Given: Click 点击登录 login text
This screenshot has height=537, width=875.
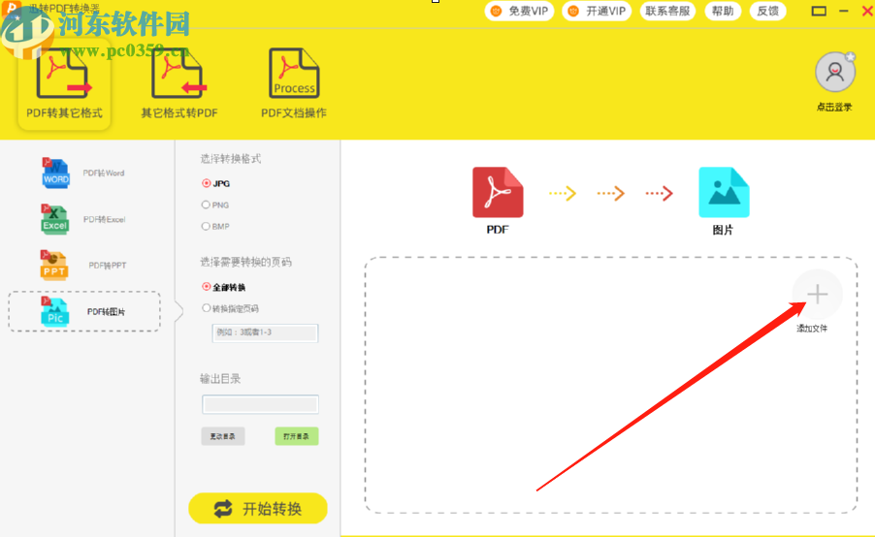Looking at the screenshot, I should [834, 107].
